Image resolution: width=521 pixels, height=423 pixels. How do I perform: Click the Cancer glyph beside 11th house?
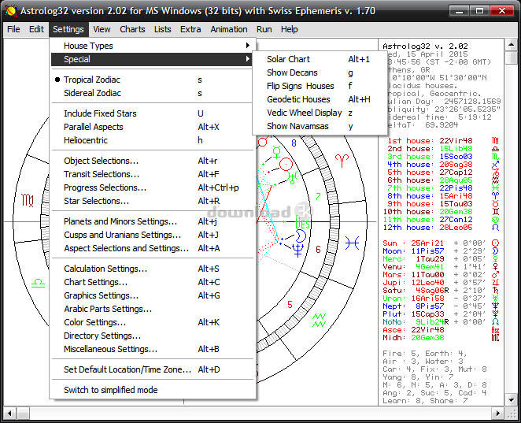[x=495, y=220]
